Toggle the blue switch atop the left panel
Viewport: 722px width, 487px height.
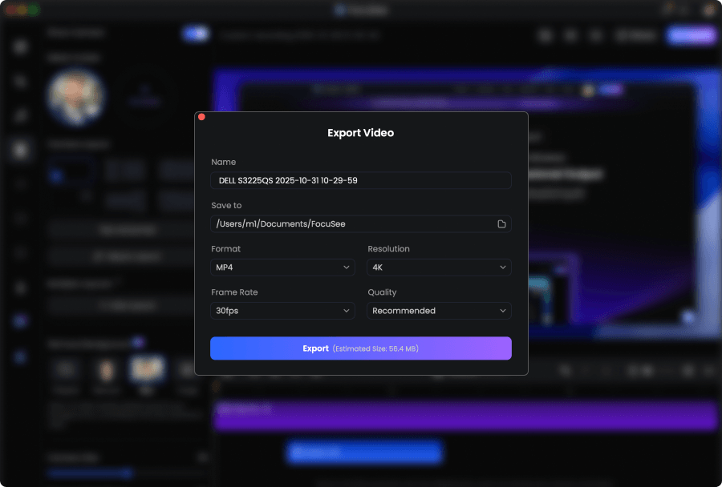(x=195, y=34)
